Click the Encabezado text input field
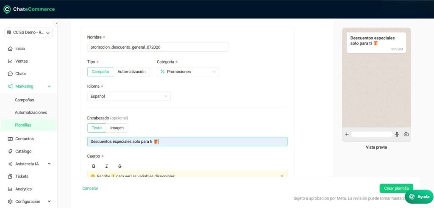 tap(187, 141)
